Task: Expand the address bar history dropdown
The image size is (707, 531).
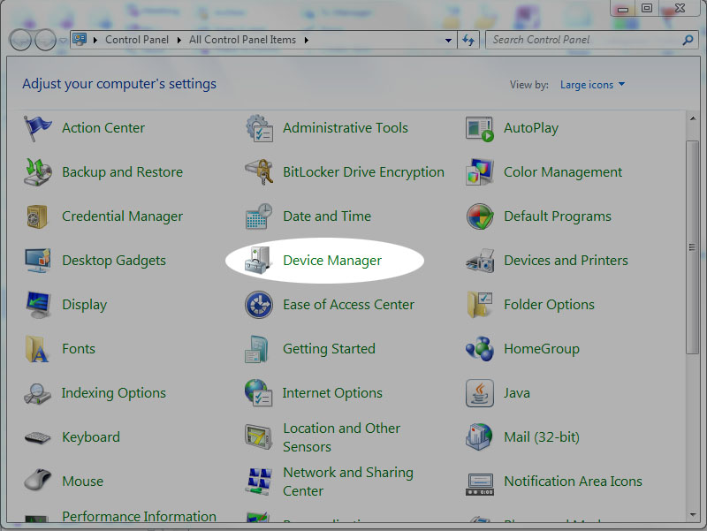Action: coord(448,40)
